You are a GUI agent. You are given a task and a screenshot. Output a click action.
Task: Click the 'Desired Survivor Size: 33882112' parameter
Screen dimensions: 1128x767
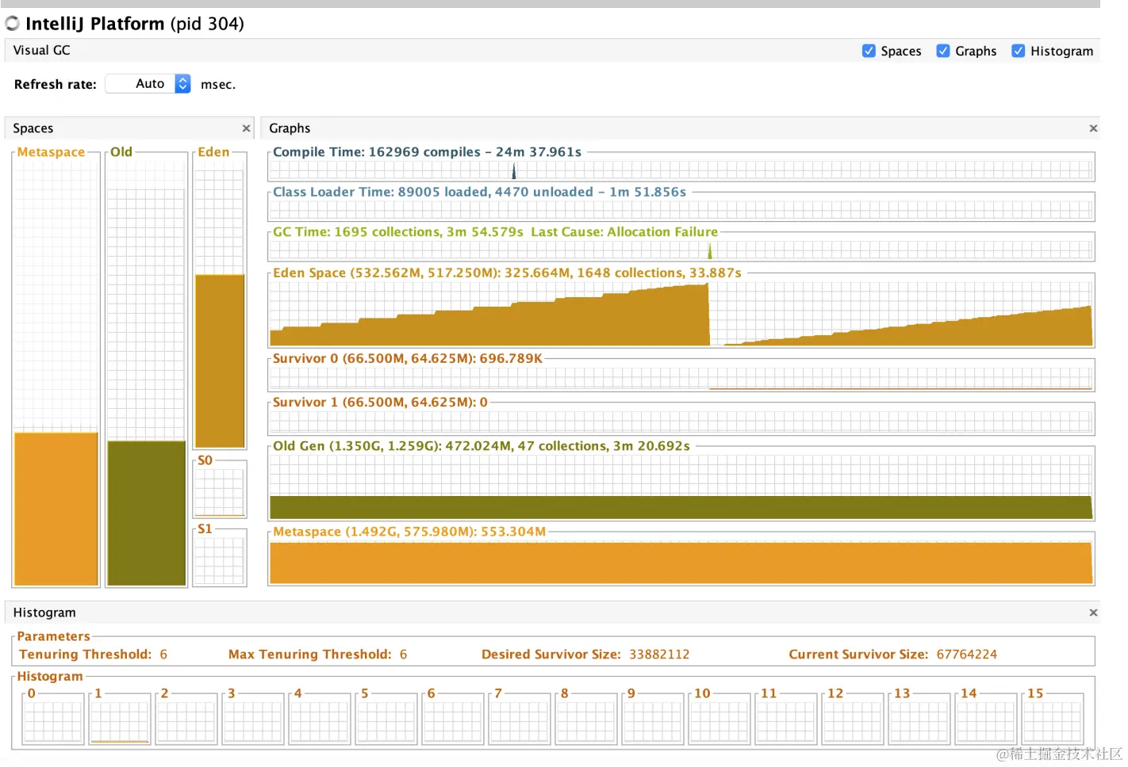(x=585, y=654)
